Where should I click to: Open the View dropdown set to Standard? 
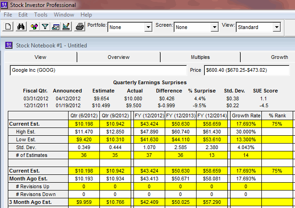pyautogui.click(x=276, y=28)
